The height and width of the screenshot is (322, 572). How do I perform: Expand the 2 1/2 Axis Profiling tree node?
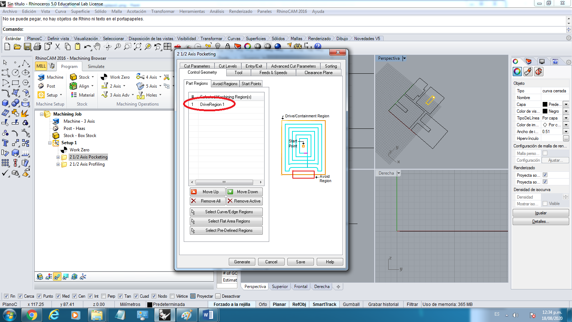(x=58, y=164)
